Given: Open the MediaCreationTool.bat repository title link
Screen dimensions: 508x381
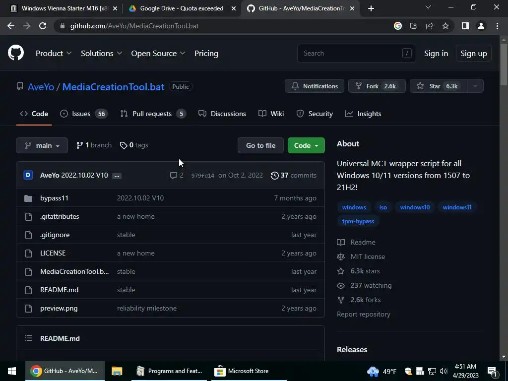Looking at the screenshot, I should (114, 87).
